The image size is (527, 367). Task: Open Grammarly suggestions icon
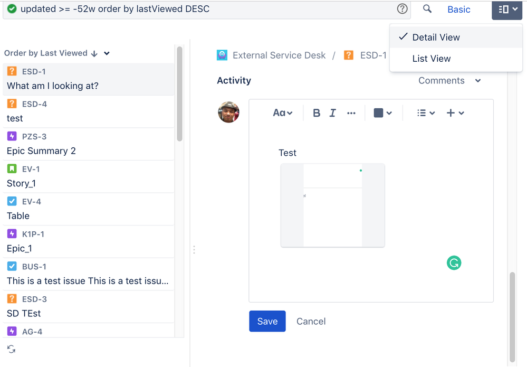point(454,262)
